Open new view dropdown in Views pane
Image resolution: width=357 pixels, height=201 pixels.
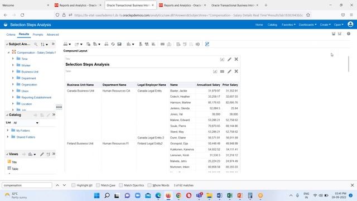(32, 154)
